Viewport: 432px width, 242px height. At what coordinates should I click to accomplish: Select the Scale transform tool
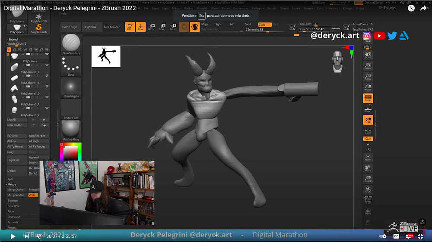click(x=162, y=27)
